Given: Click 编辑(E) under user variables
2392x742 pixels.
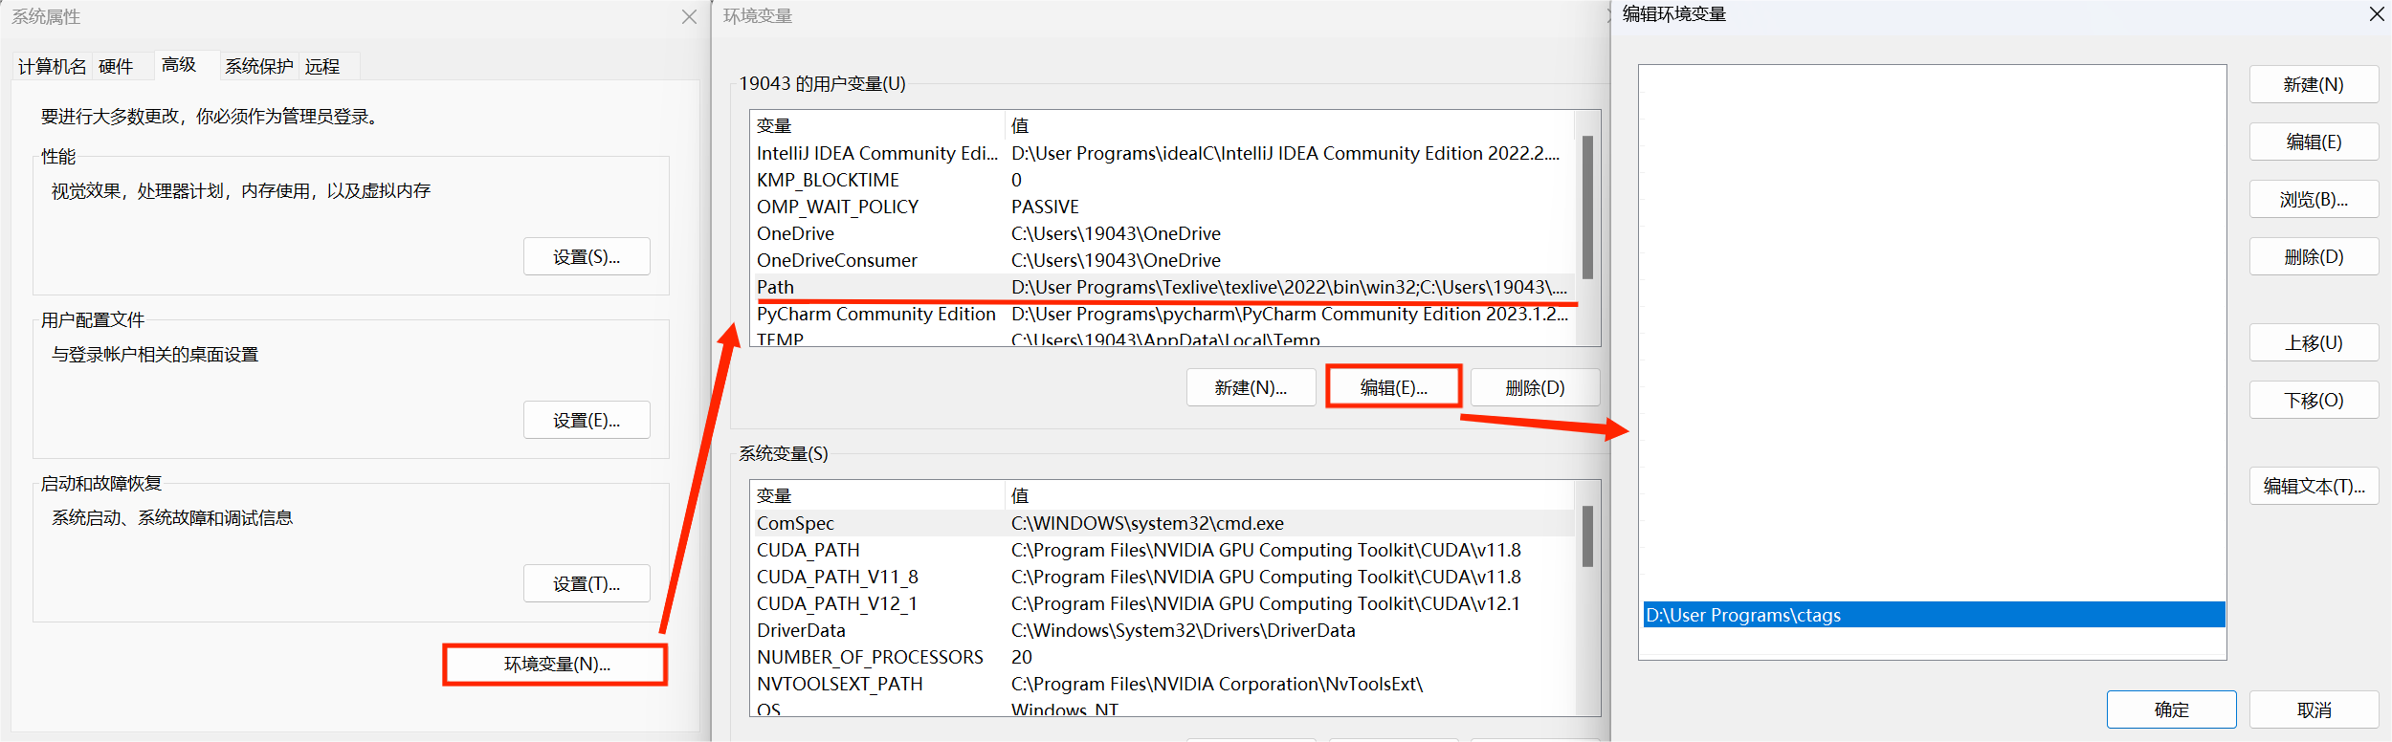Looking at the screenshot, I should [1393, 387].
